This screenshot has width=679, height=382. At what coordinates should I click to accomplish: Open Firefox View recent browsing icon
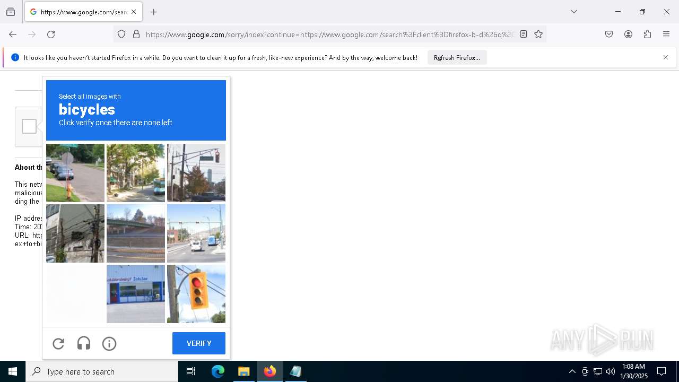(11, 12)
